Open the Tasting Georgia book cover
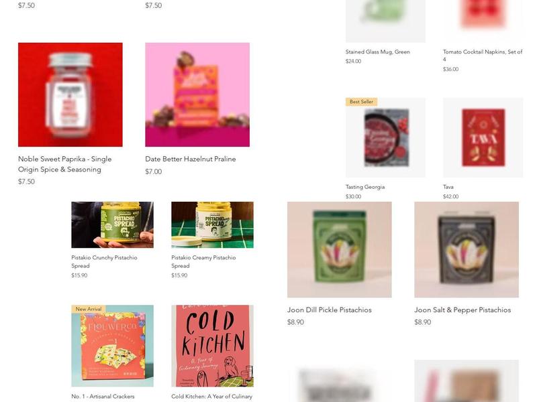This screenshot has width=537, height=402. point(385,138)
